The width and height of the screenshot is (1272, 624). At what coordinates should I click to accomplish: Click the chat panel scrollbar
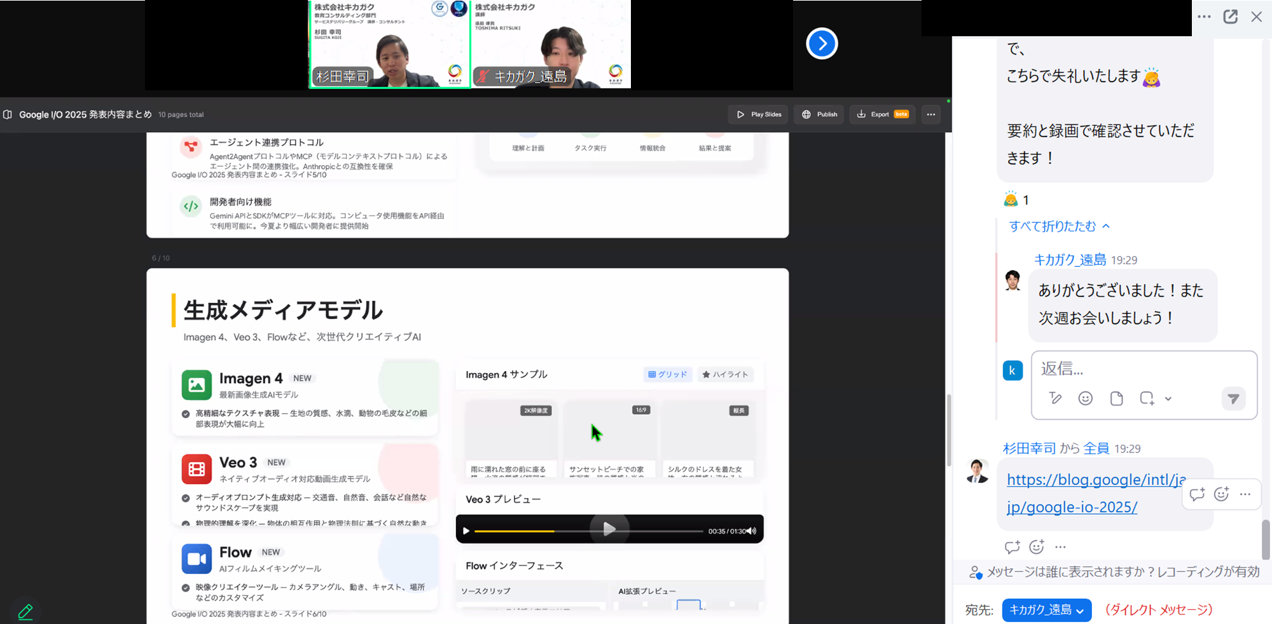pos(1266,539)
